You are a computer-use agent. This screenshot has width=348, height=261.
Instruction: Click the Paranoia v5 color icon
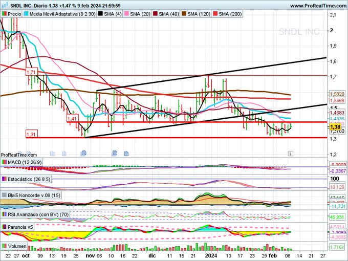click(x=4, y=227)
